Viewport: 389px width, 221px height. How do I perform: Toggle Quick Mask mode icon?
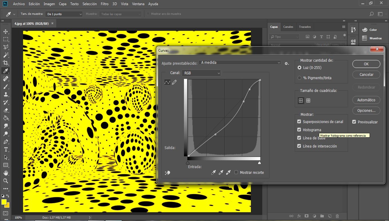(x=5, y=213)
